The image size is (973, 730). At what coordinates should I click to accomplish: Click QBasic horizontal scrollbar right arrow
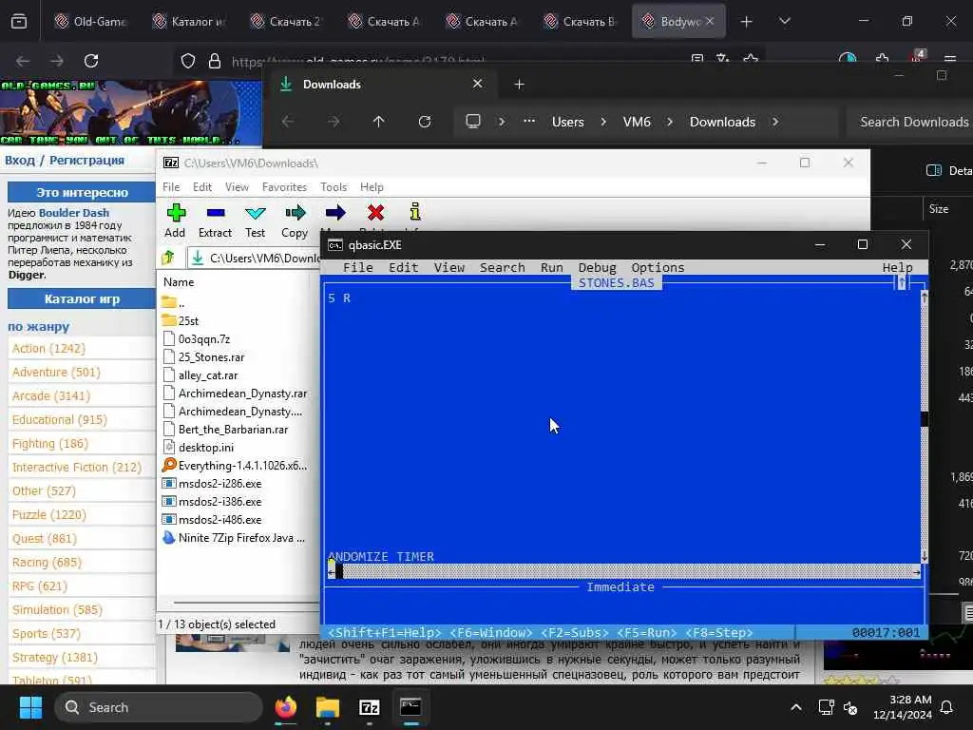point(916,572)
